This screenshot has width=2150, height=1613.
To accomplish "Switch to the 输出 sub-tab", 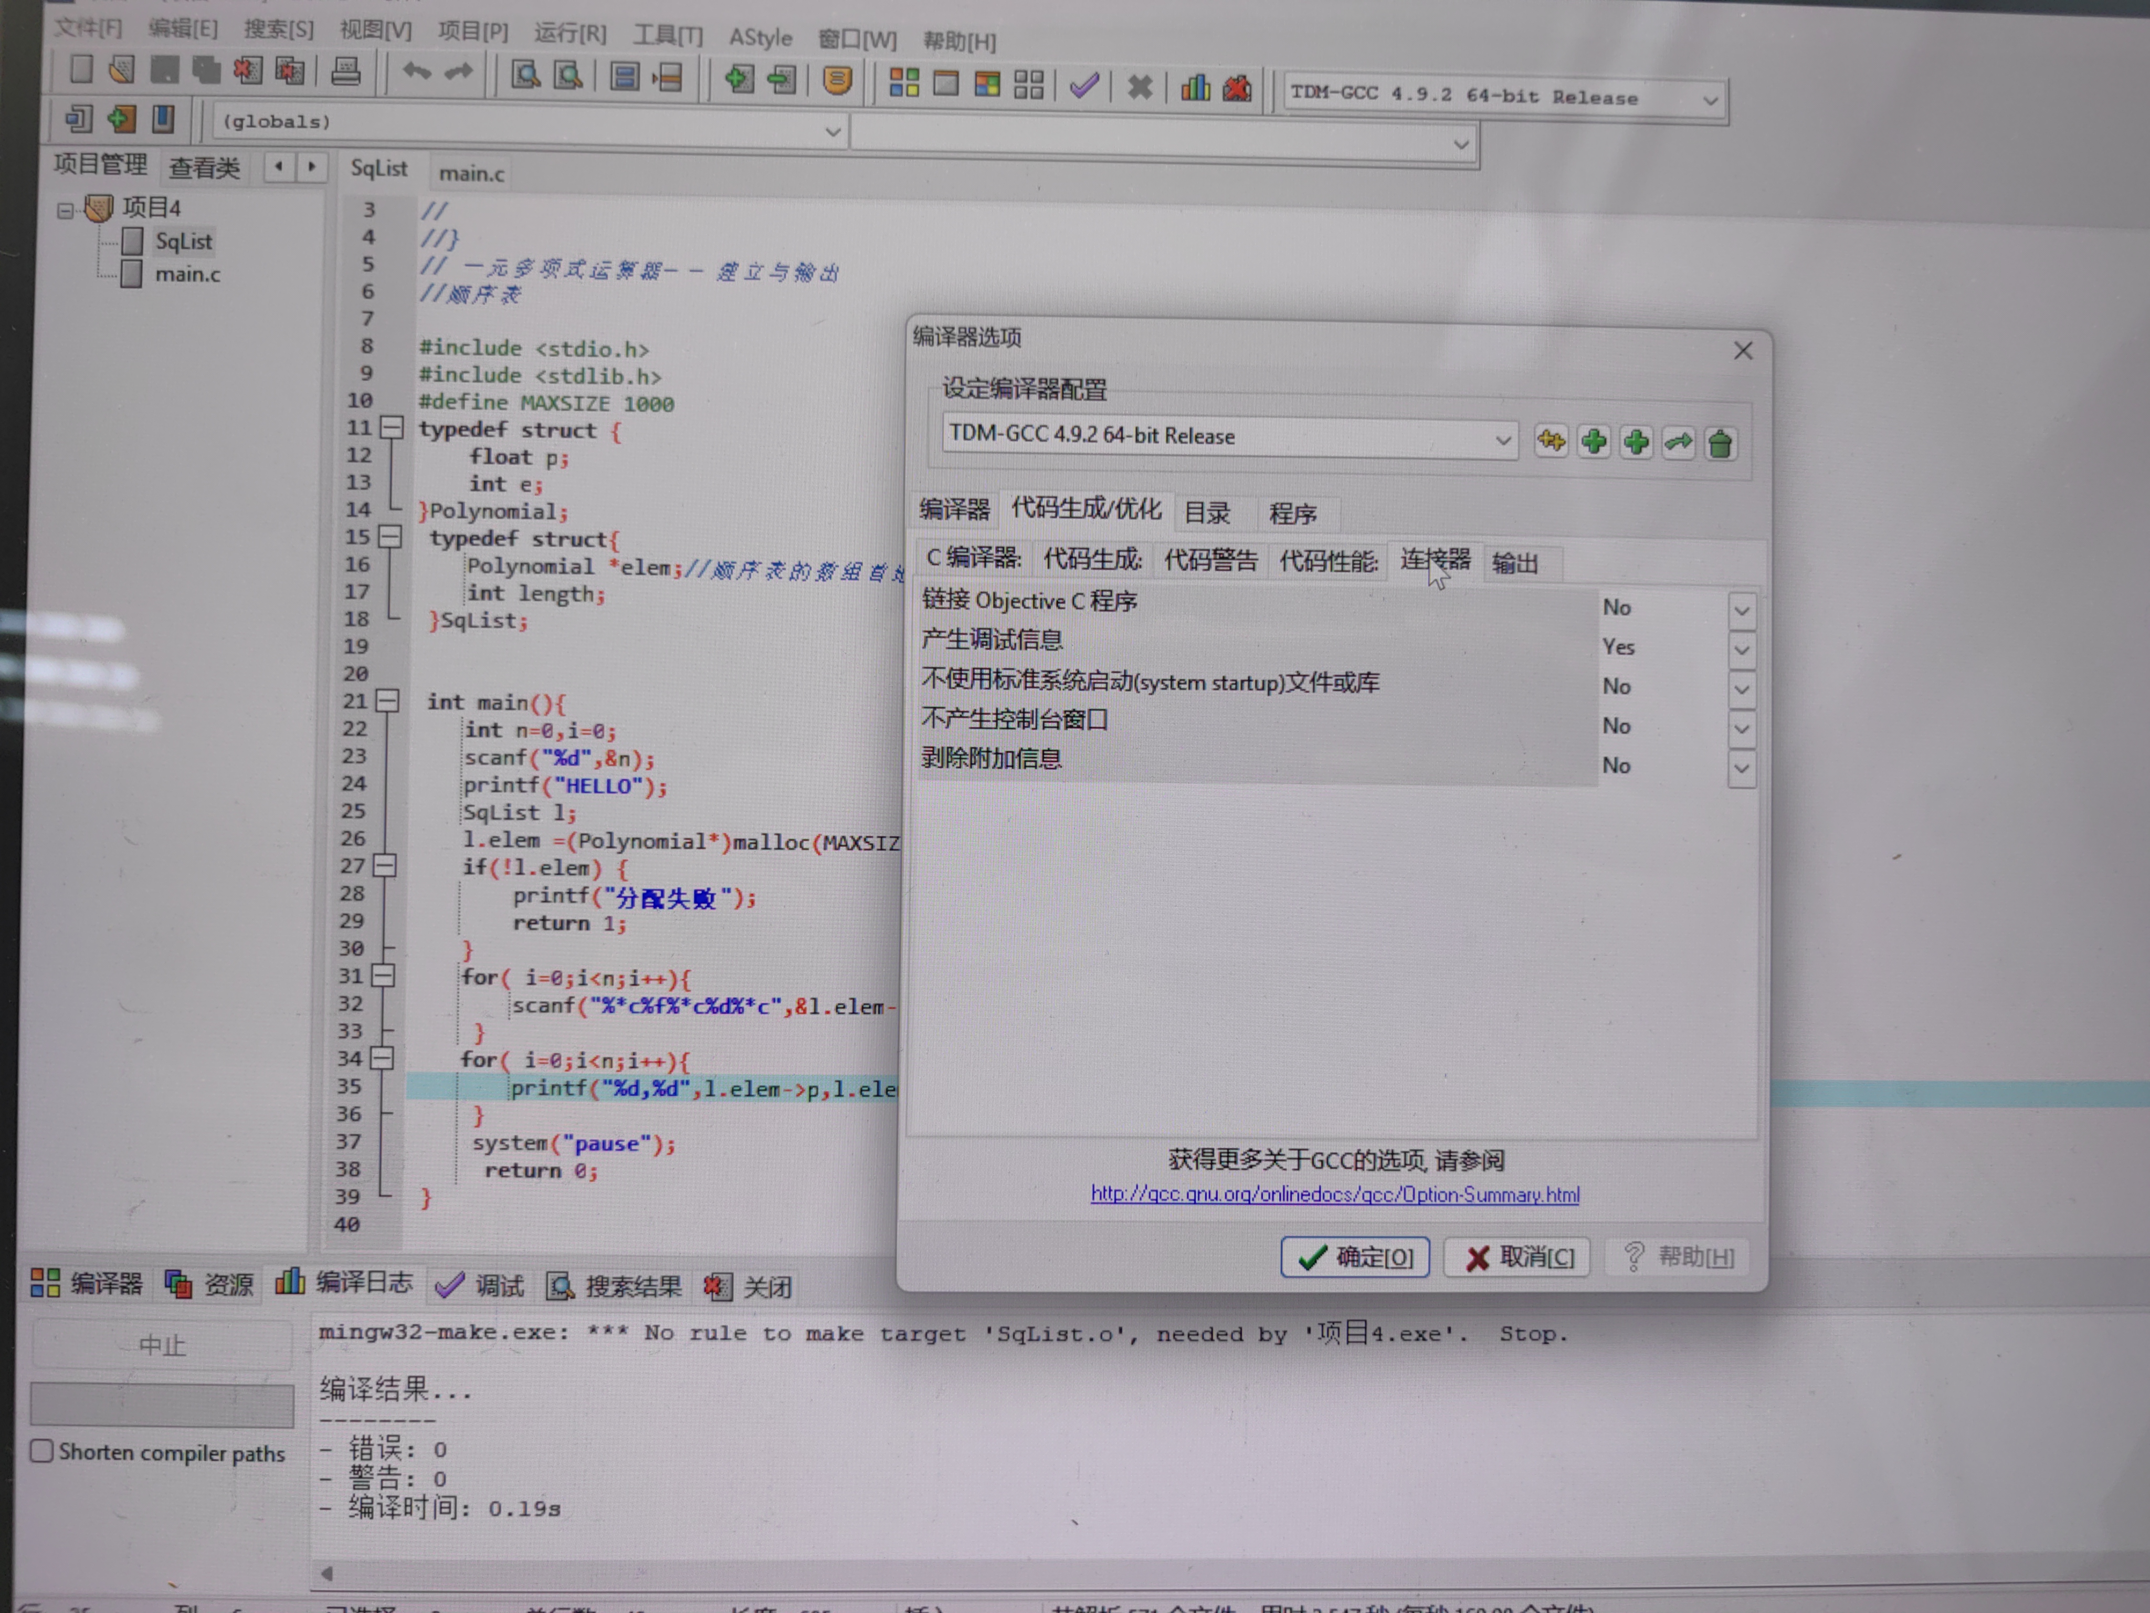I will 1514,563.
